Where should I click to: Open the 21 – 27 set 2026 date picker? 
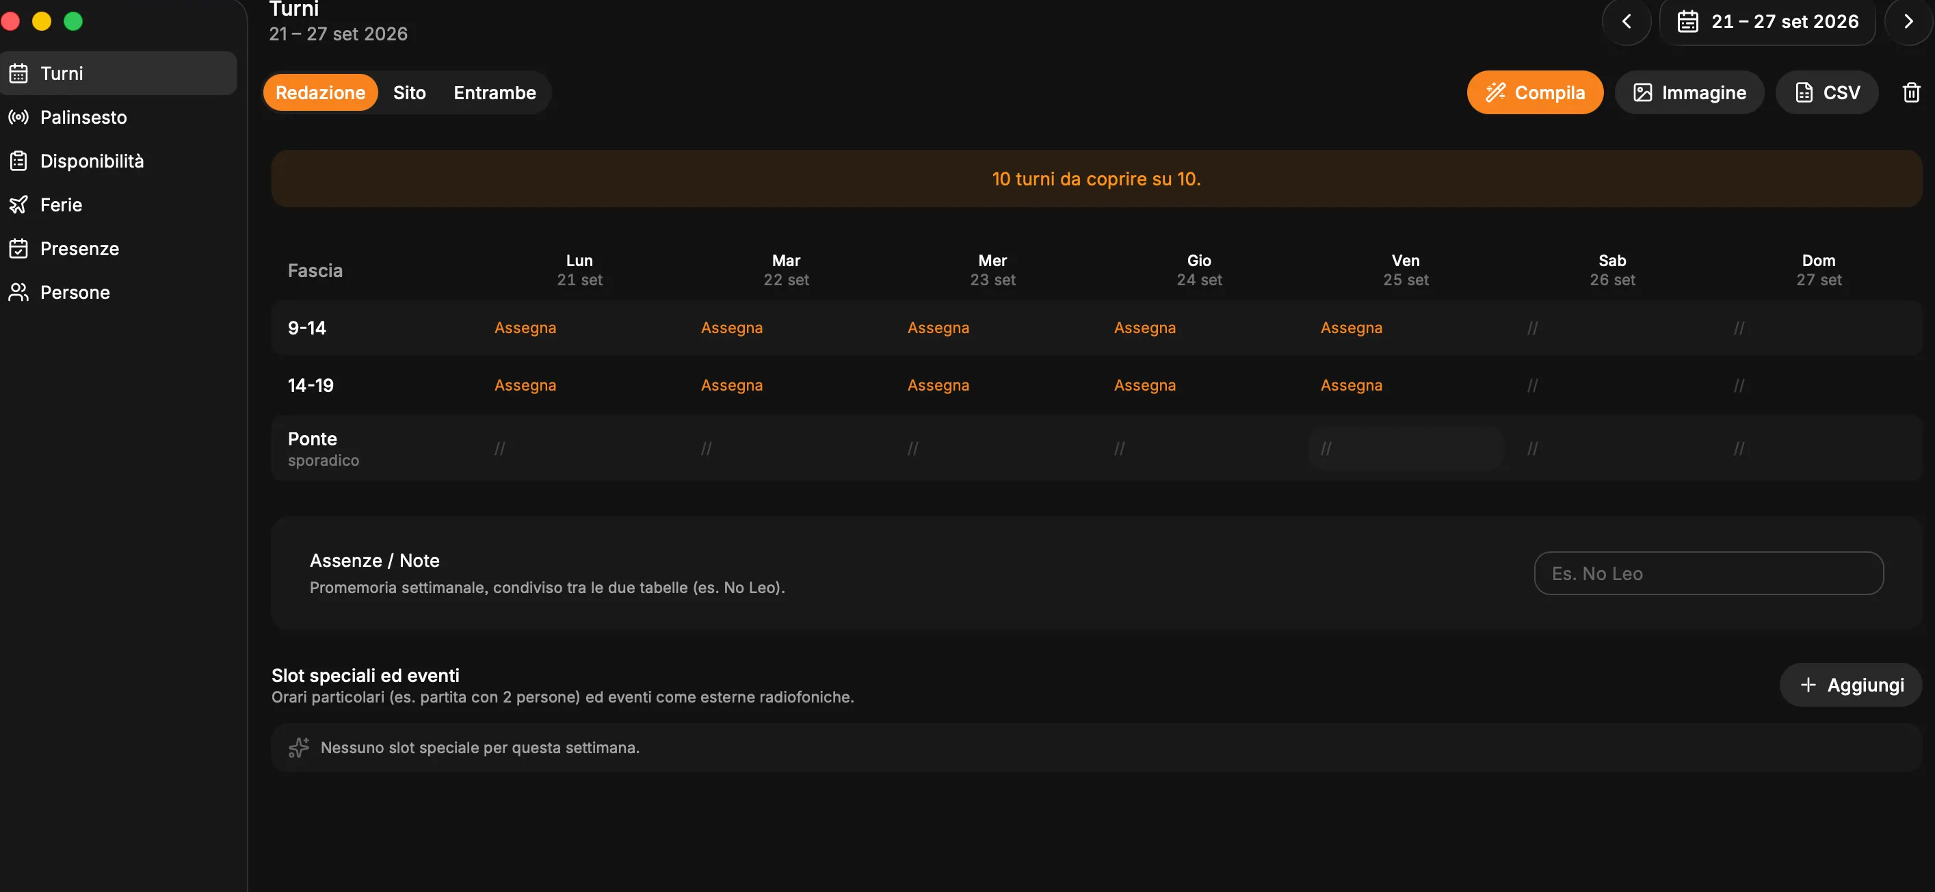point(1767,22)
